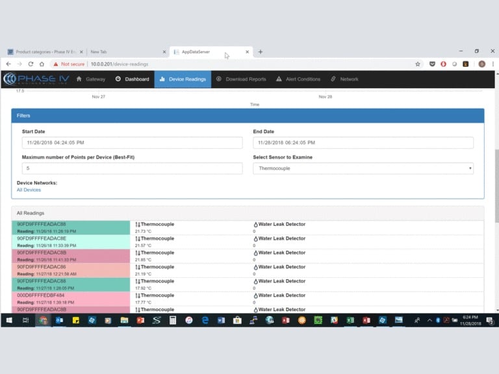
Task: Click the All Devices link
Action: [29, 190]
